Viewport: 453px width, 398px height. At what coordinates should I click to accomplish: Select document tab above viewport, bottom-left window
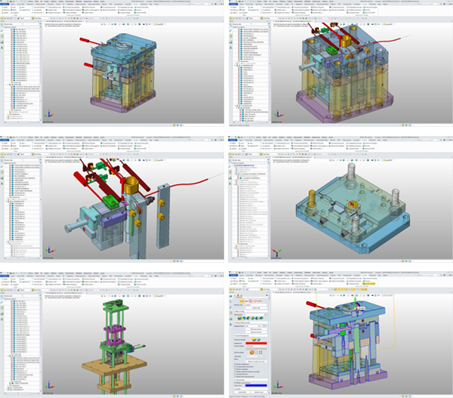63,293
